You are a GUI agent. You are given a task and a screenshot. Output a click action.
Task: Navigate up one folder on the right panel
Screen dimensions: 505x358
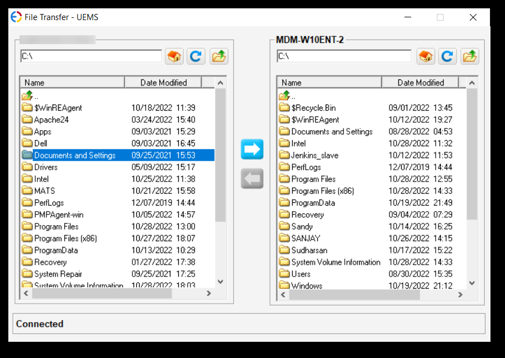point(470,56)
